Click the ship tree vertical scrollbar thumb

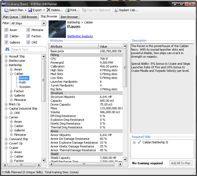[x=43, y=80]
